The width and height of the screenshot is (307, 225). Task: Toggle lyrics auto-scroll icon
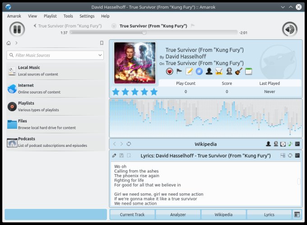pos(283,155)
